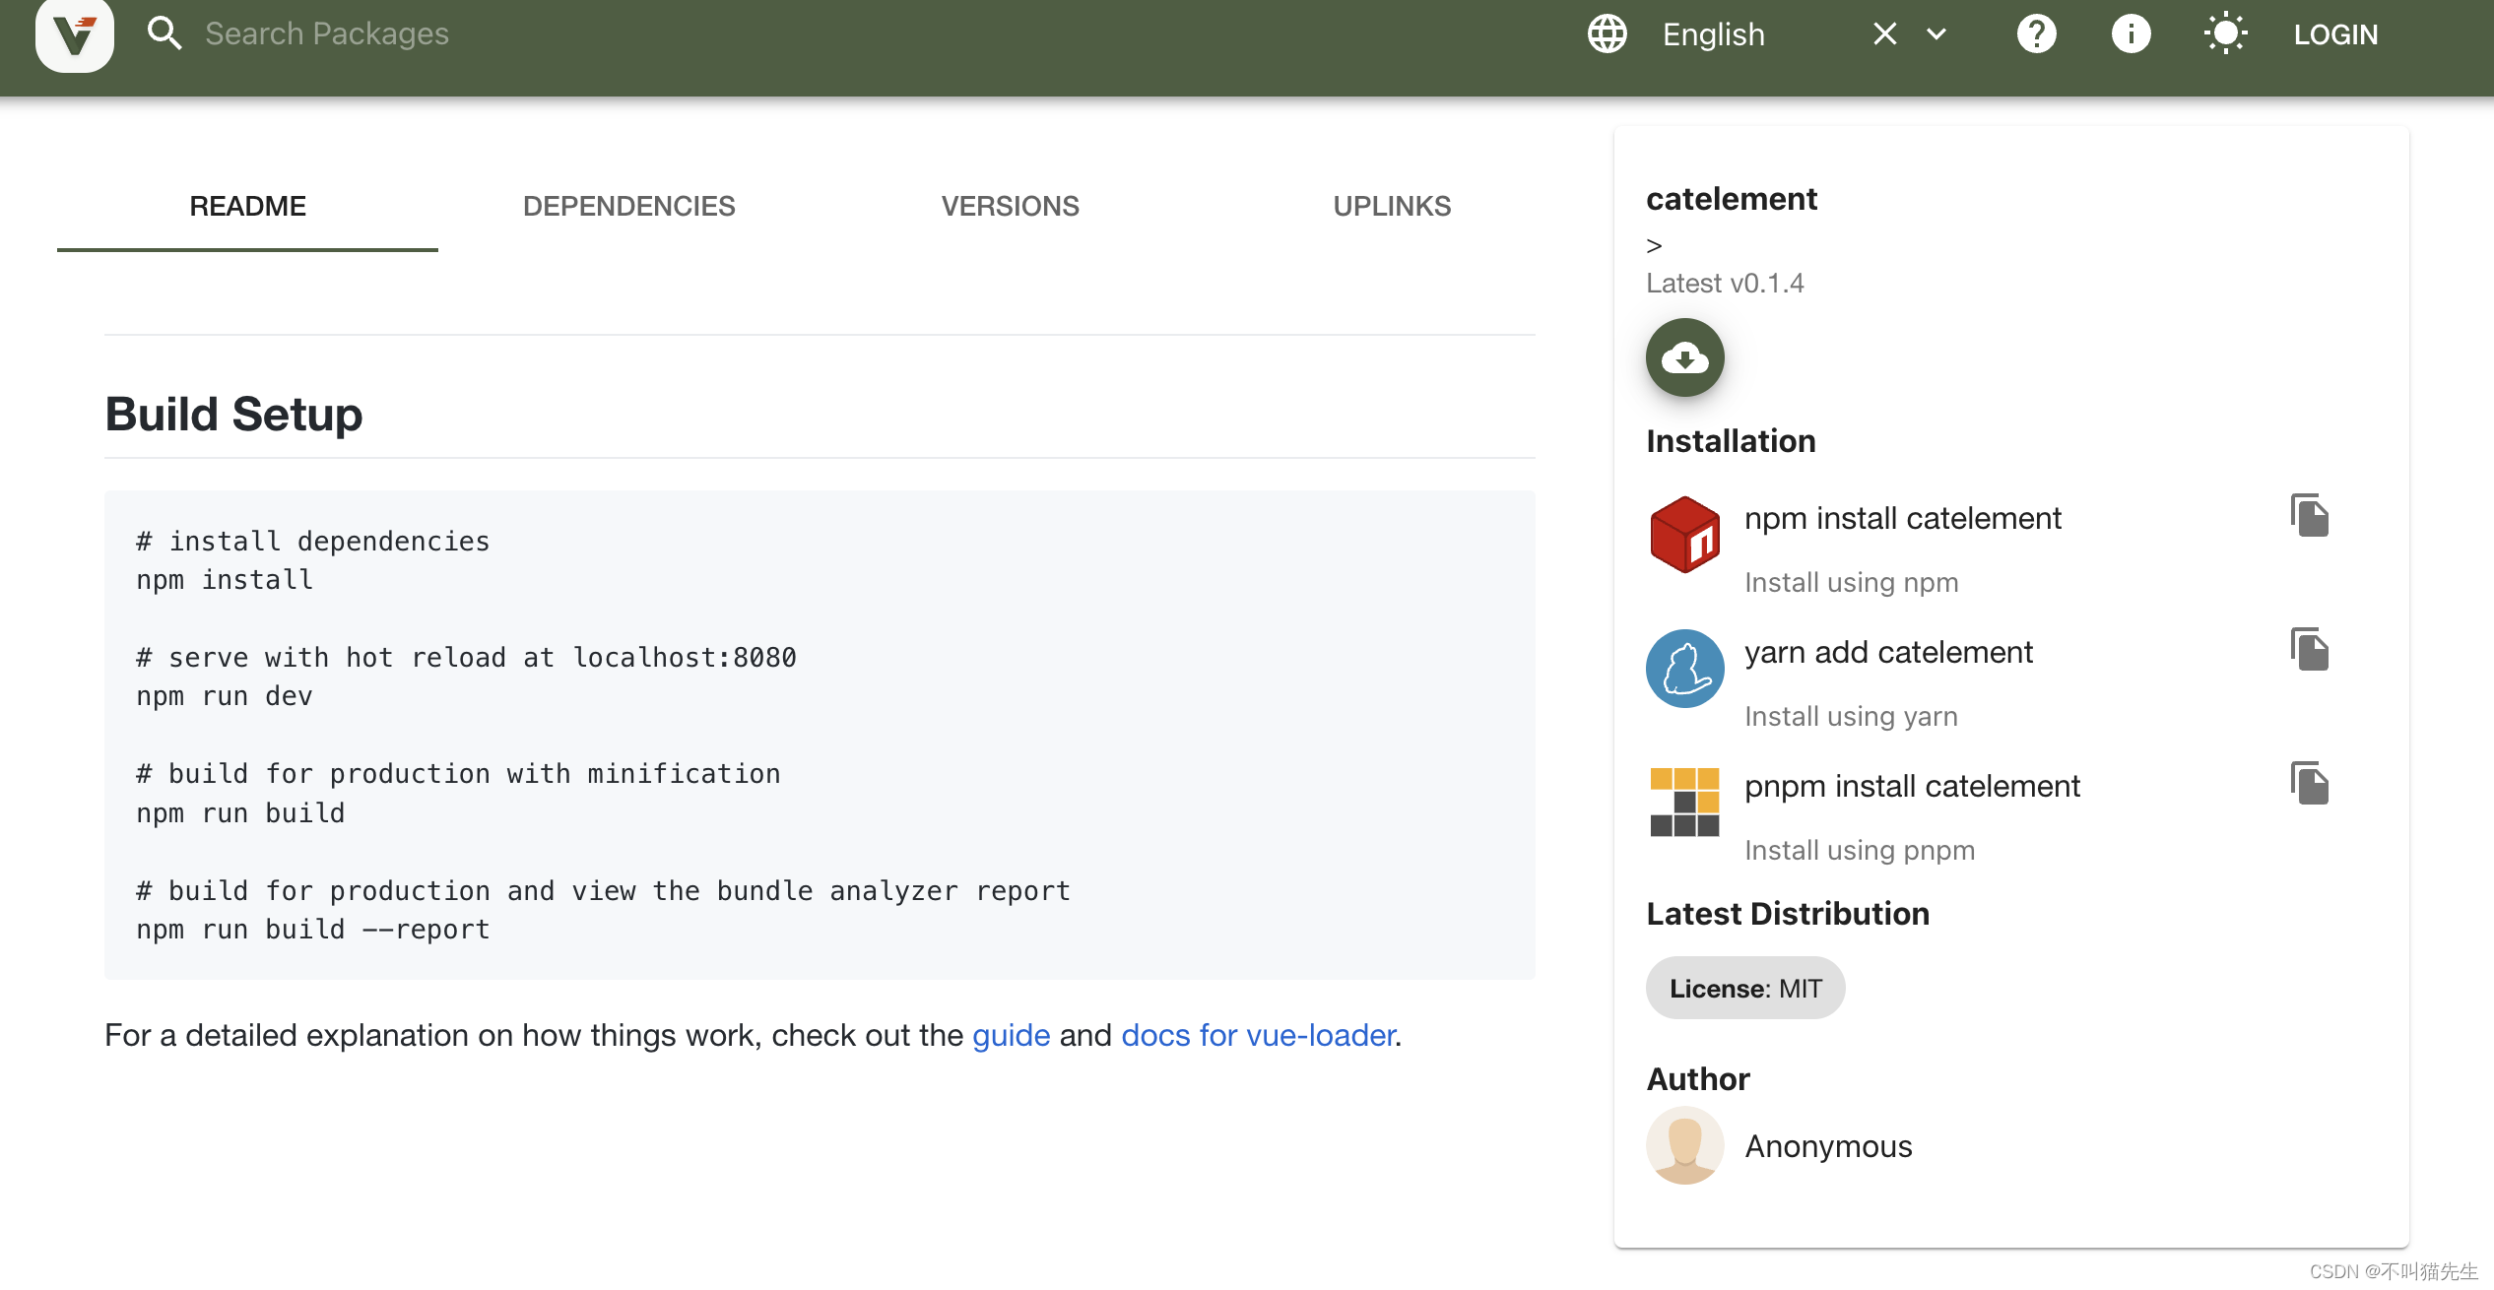
Task: Download the tarball with cloud button
Action: tap(1685, 357)
